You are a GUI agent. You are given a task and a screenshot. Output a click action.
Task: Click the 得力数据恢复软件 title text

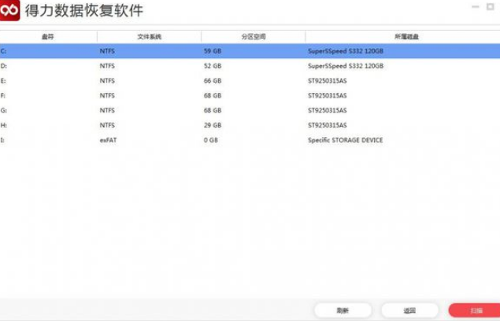tap(84, 10)
